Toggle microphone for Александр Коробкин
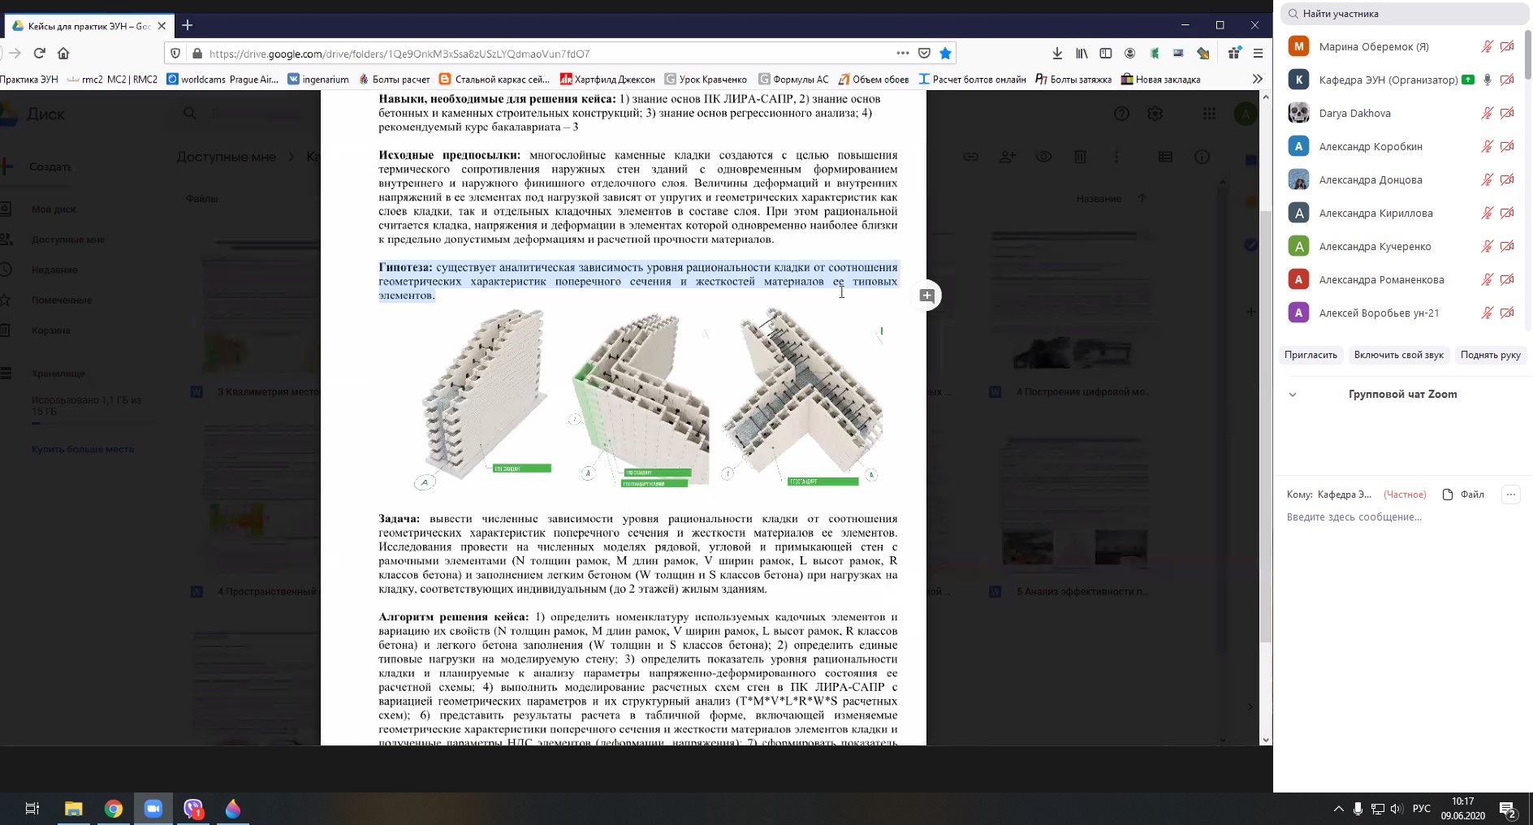The image size is (1533, 825). tap(1487, 146)
